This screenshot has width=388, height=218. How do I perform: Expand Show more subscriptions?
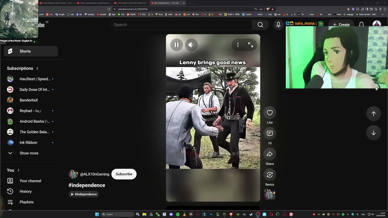click(x=31, y=153)
